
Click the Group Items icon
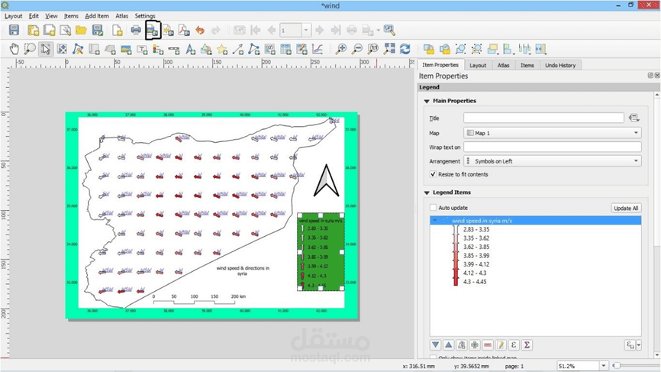point(461,49)
